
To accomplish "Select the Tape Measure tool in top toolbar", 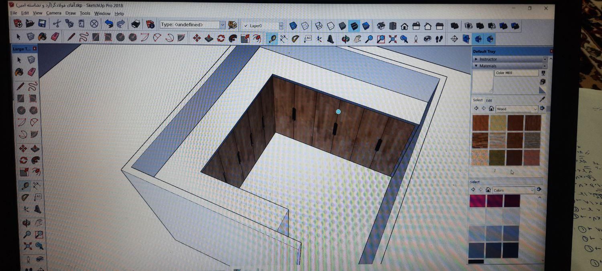I will [273, 39].
